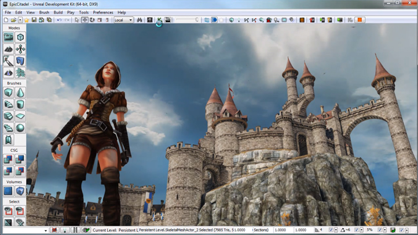Viewport: 418px width, 235px height.
Task: Toggle rightmost status bar checkbox
Action: click(402, 230)
